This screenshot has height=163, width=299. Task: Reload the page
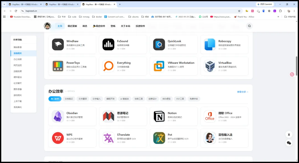click(16, 11)
